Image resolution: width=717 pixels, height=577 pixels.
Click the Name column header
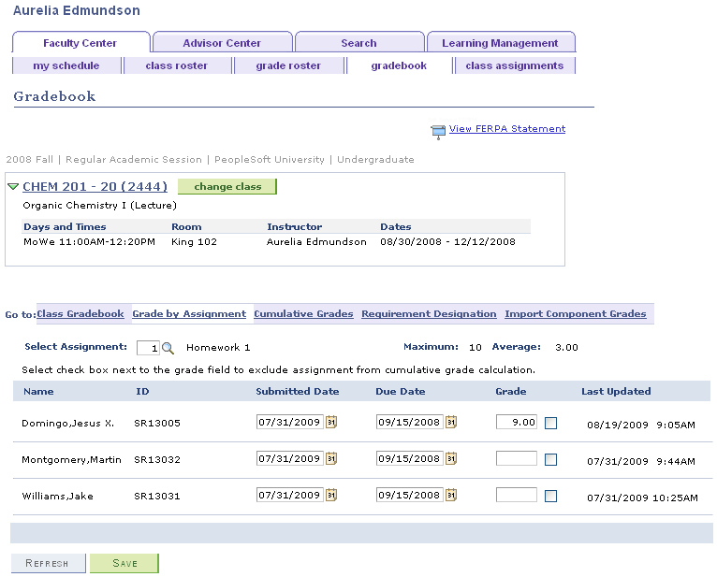tap(39, 392)
